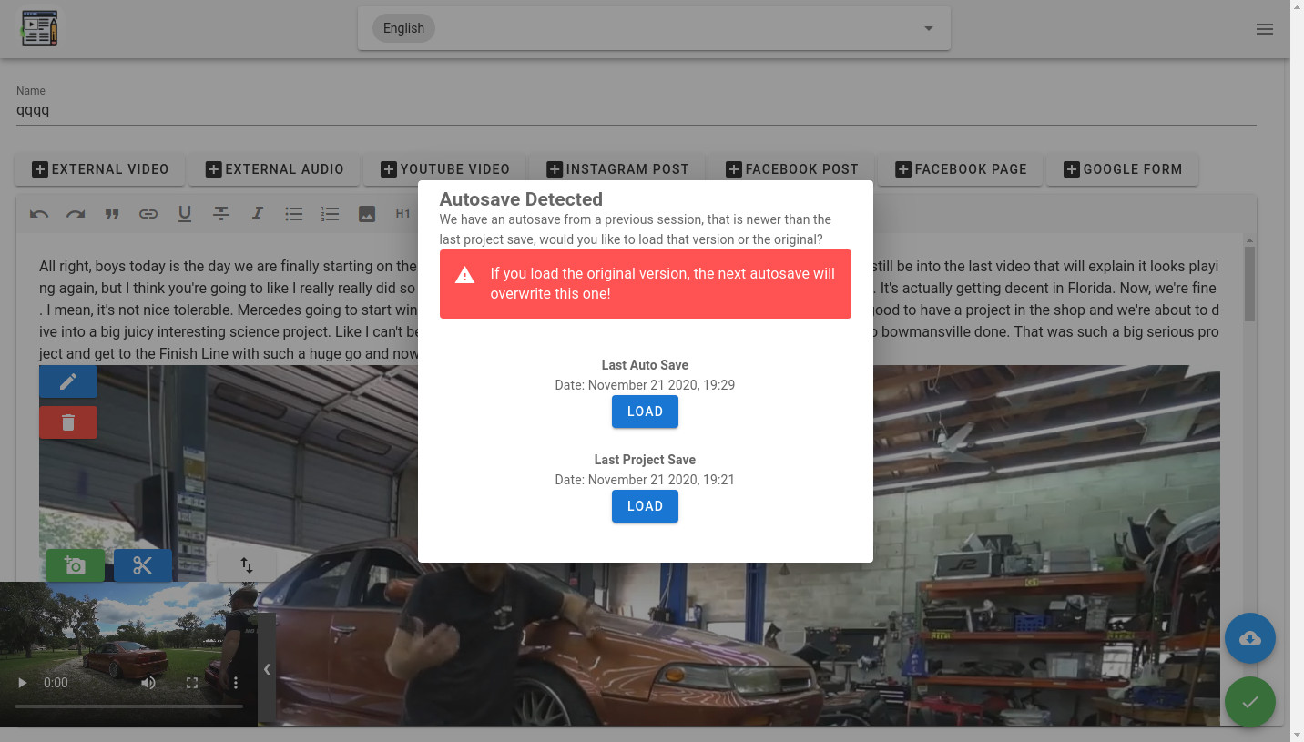Delete the video with the red trash button

pos(68,422)
